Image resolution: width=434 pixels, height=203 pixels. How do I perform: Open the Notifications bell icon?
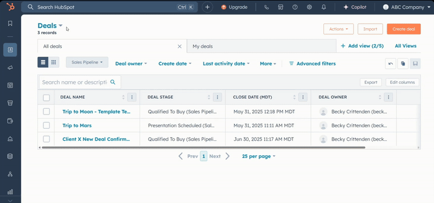pos(324,7)
